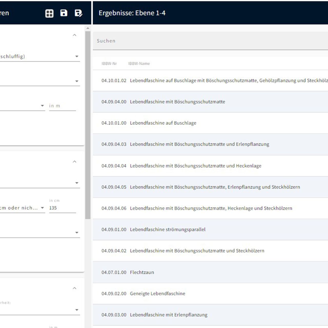The height and width of the screenshot is (328, 328).
Task: Collapse the second filter section chevron
Action: point(75,162)
